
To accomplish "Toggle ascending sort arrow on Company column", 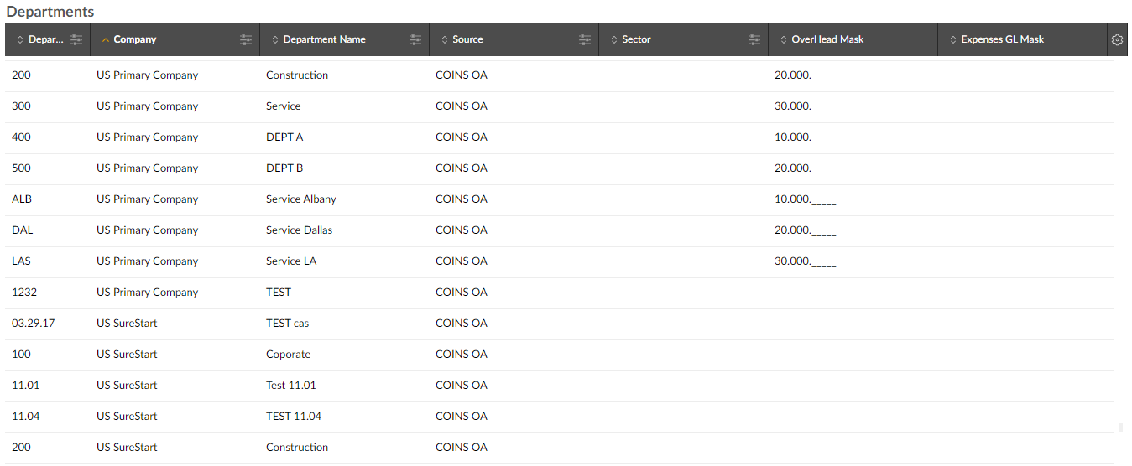I will point(105,39).
